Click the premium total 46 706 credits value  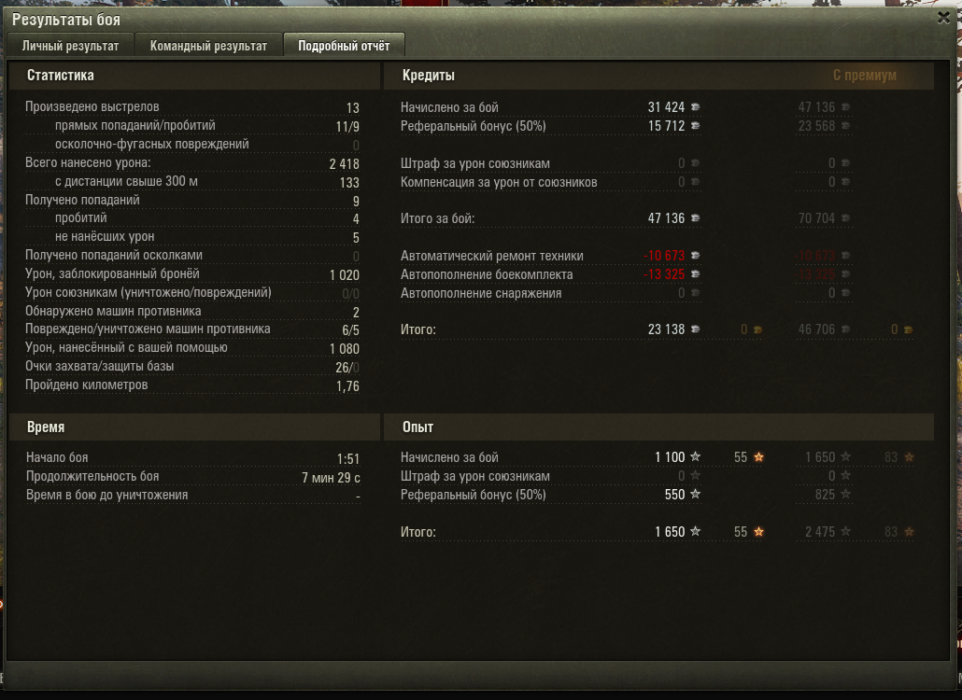click(x=816, y=329)
